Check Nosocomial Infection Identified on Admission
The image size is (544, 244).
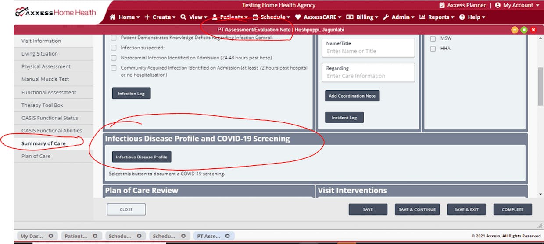[114, 58]
